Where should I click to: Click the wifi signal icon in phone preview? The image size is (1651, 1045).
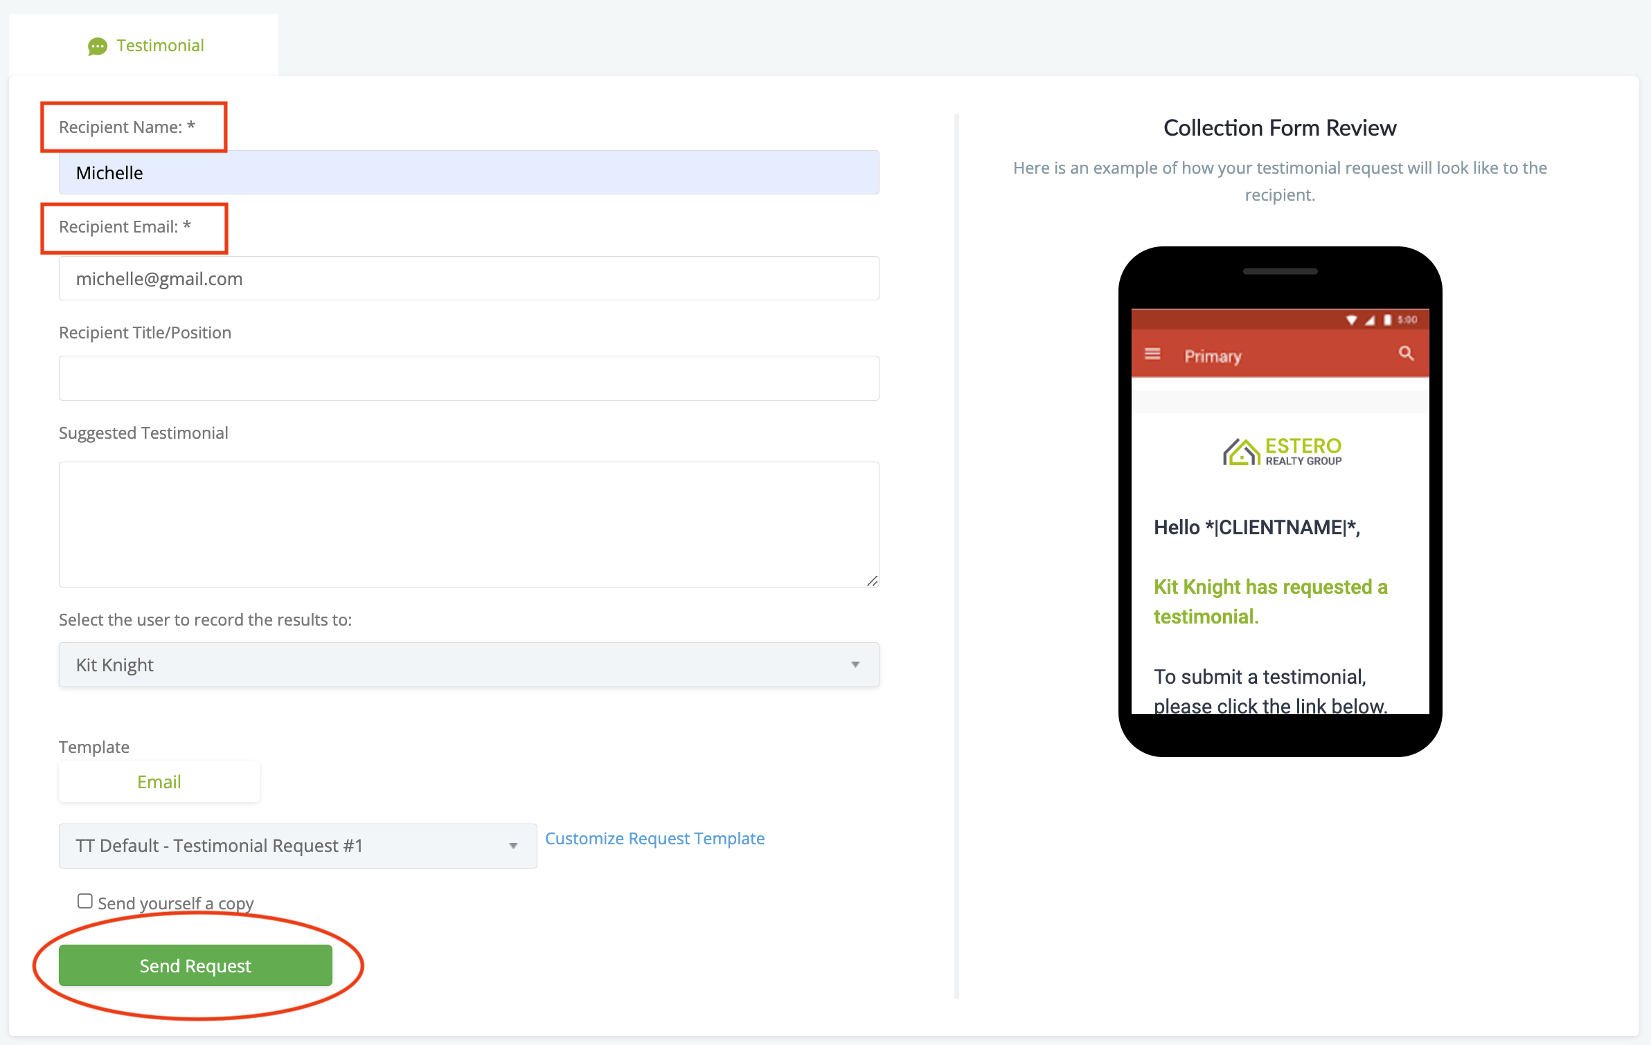(1351, 320)
